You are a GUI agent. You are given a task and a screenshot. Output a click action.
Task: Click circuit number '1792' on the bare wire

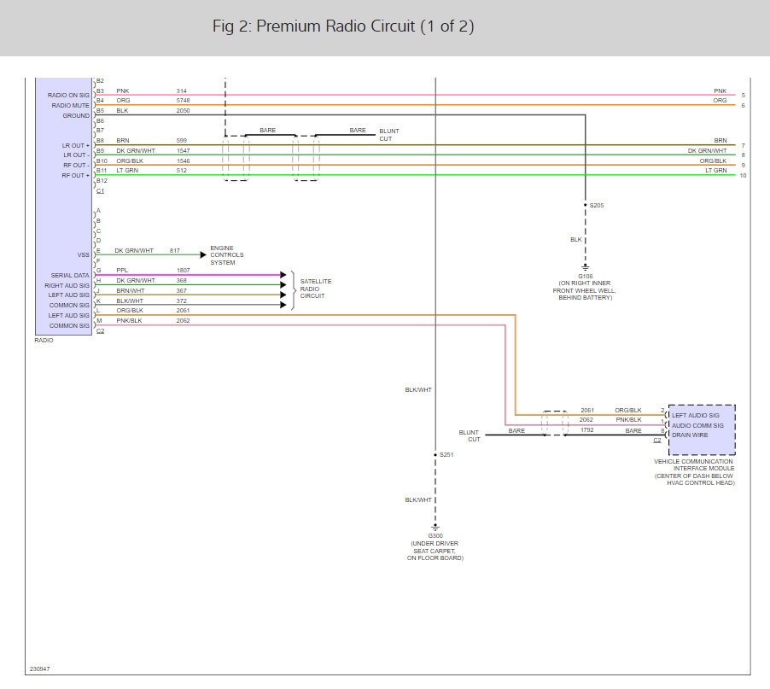coord(587,429)
